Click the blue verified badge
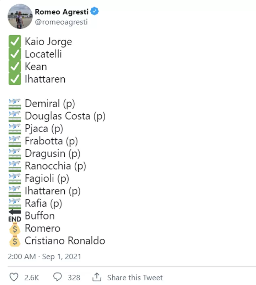Viewport: 256px width, 285px height. [x=95, y=11]
